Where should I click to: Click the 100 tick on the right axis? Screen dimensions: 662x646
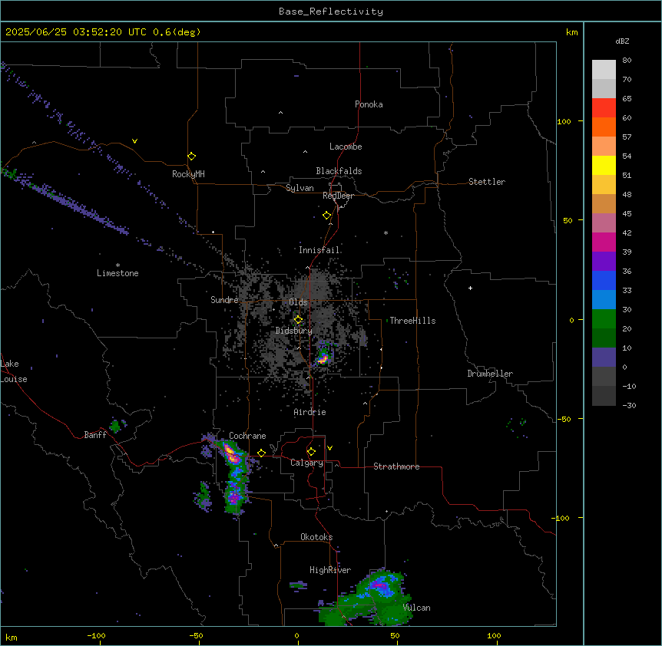[x=564, y=121]
